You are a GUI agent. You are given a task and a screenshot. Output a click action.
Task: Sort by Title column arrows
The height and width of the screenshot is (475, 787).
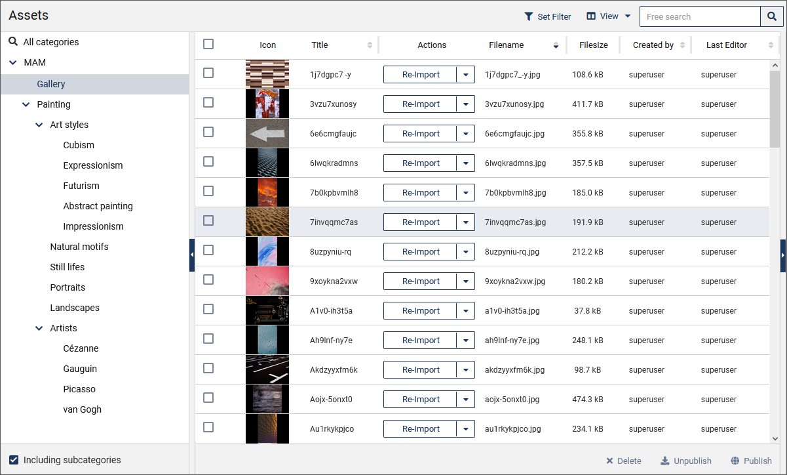click(370, 45)
